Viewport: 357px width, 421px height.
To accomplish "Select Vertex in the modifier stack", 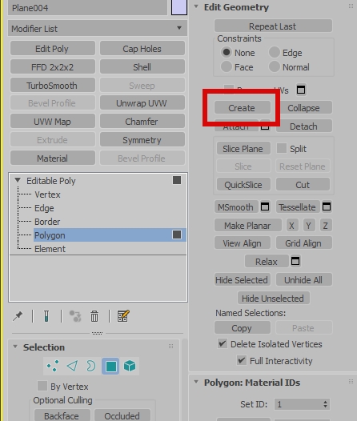I will 47,194.
